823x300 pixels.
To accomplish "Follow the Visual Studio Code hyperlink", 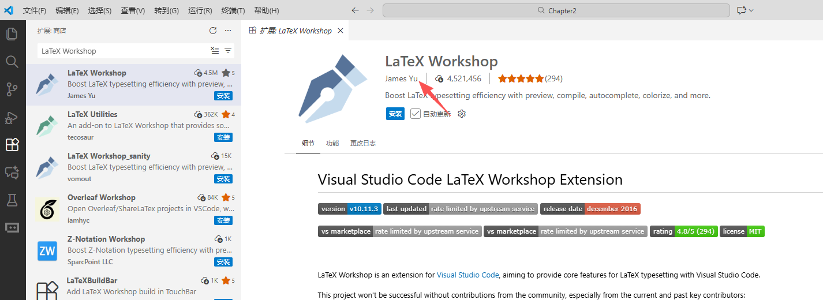I will click(467, 275).
